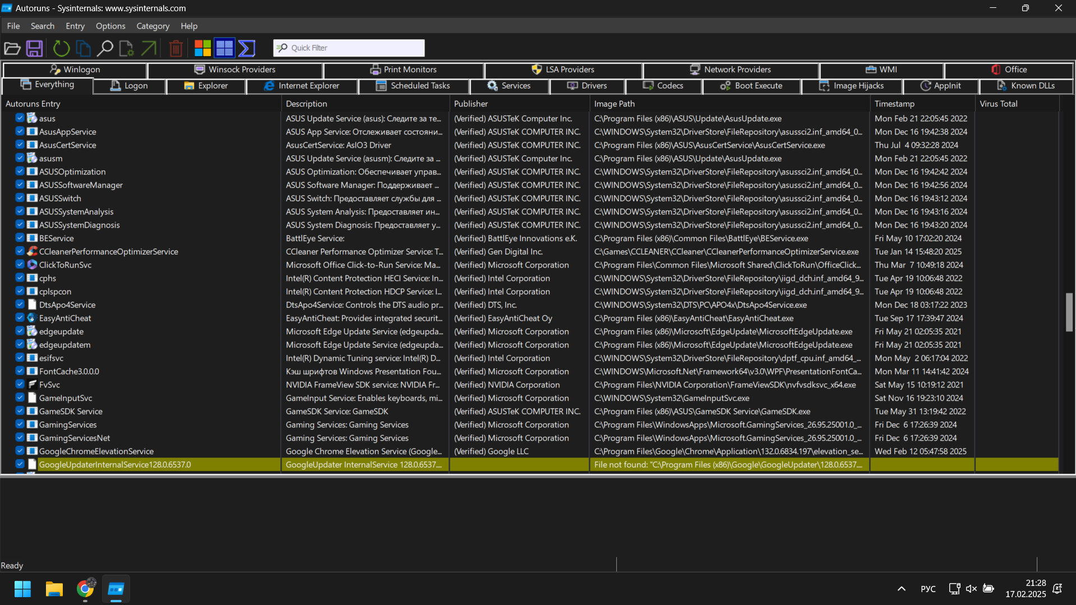This screenshot has height=605, width=1076.
Task: Click the Delete trash can icon
Action: [x=176, y=48]
